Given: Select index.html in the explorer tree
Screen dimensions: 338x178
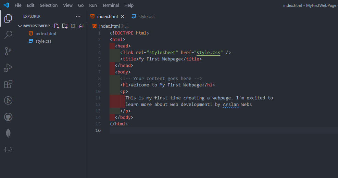Looking at the screenshot, I should tap(46, 33).
